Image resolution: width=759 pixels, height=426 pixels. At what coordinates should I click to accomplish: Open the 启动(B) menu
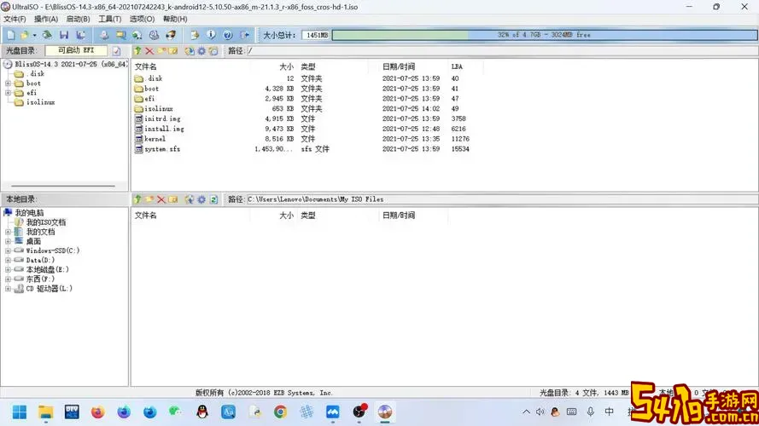(78, 19)
